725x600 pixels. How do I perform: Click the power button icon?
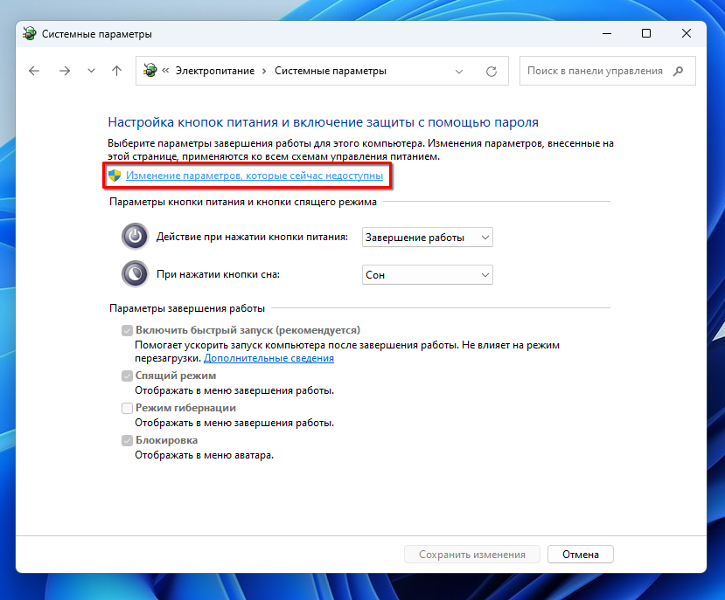tap(135, 237)
